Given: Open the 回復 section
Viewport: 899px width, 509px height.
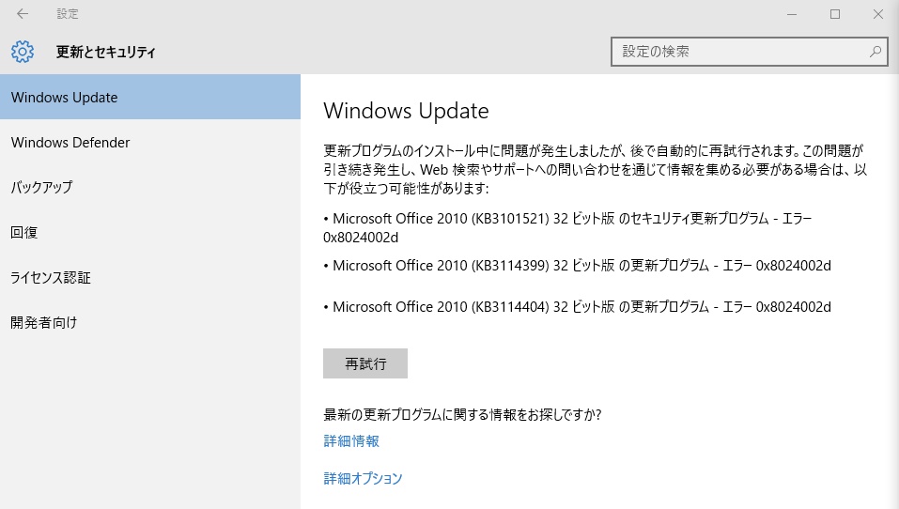Looking at the screenshot, I should point(150,232).
